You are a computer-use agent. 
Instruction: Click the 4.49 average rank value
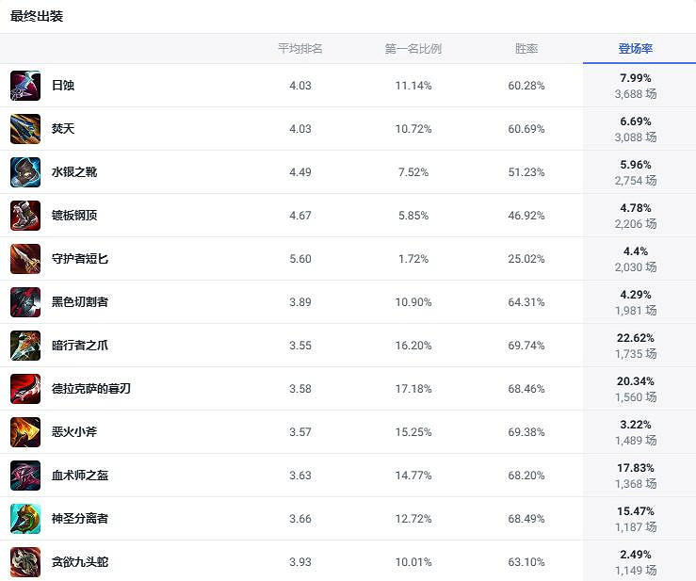(x=300, y=172)
